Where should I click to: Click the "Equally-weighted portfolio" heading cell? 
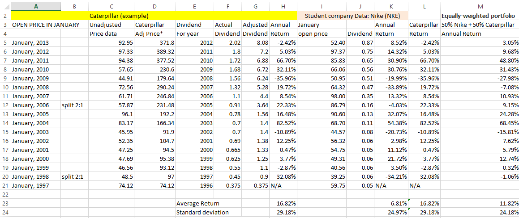(x=480, y=16)
